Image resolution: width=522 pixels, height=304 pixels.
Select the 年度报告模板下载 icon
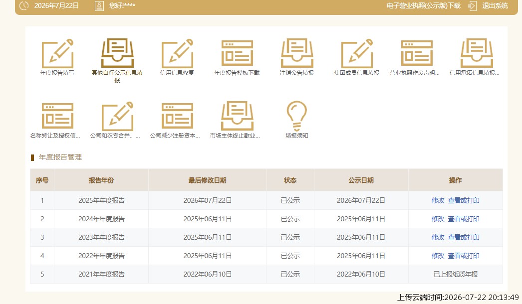[x=237, y=53]
